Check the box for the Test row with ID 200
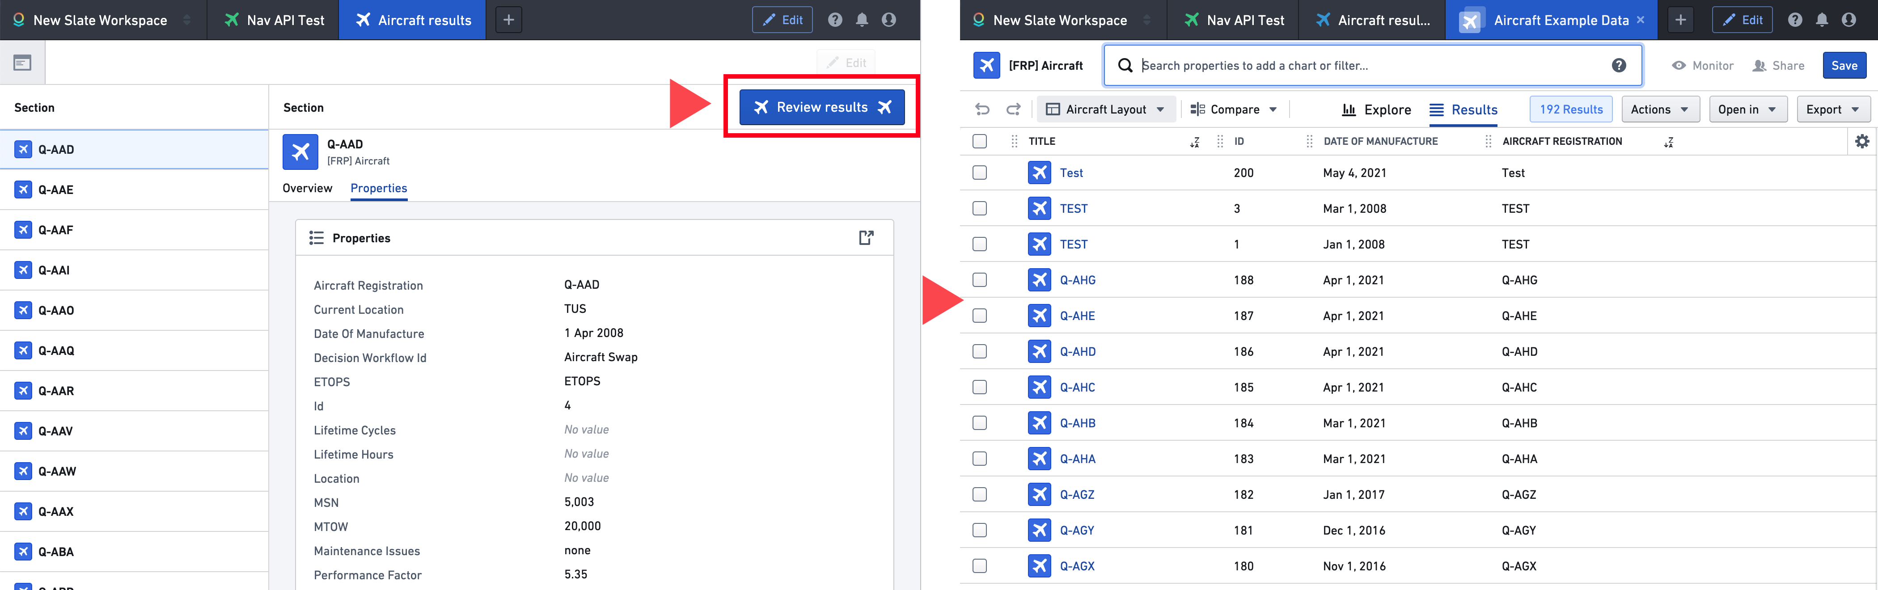The image size is (1878, 590). coord(979,173)
